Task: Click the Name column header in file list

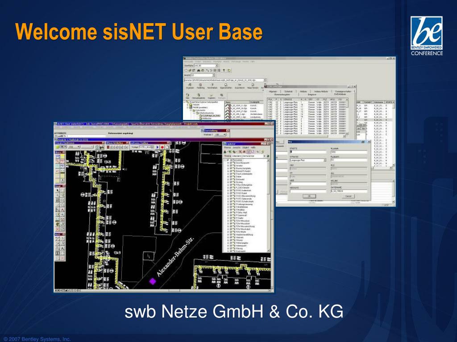Action: pyautogui.click(x=237, y=102)
